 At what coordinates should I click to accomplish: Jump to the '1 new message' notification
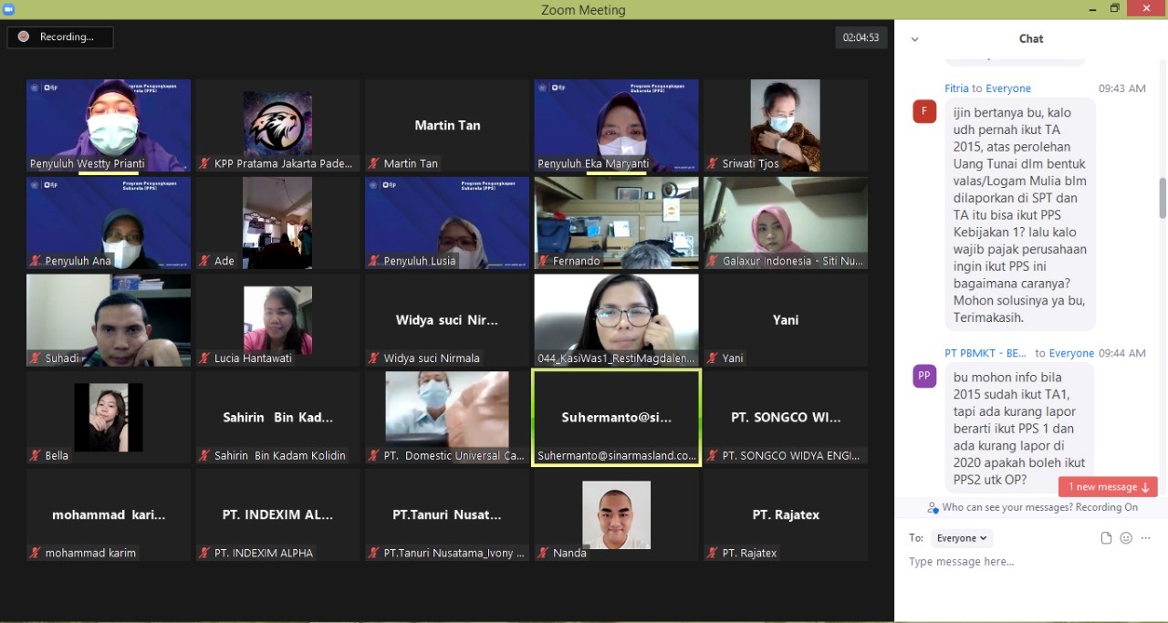coord(1107,487)
